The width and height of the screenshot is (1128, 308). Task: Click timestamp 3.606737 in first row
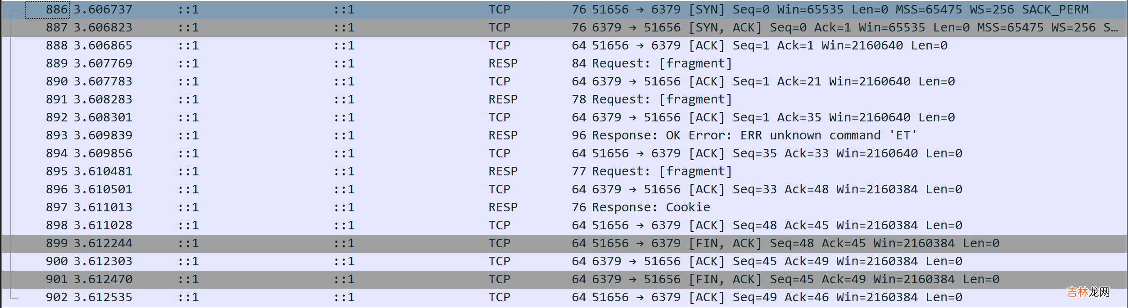click(103, 9)
